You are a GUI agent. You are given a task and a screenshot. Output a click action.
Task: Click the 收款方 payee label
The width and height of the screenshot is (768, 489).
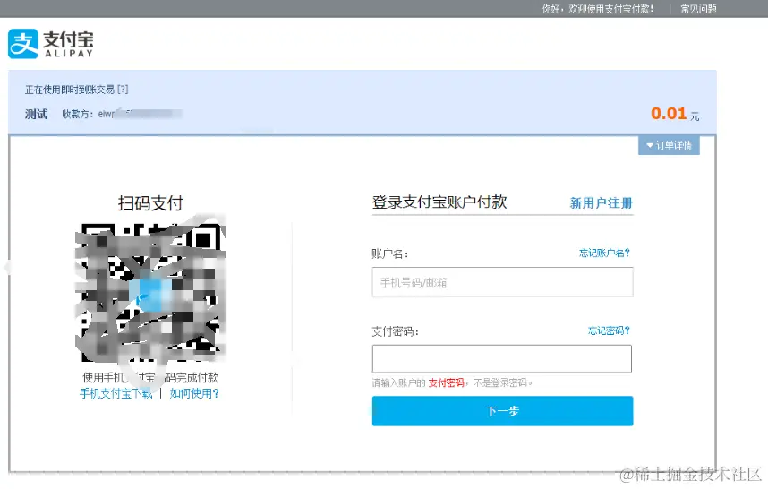tap(77, 114)
